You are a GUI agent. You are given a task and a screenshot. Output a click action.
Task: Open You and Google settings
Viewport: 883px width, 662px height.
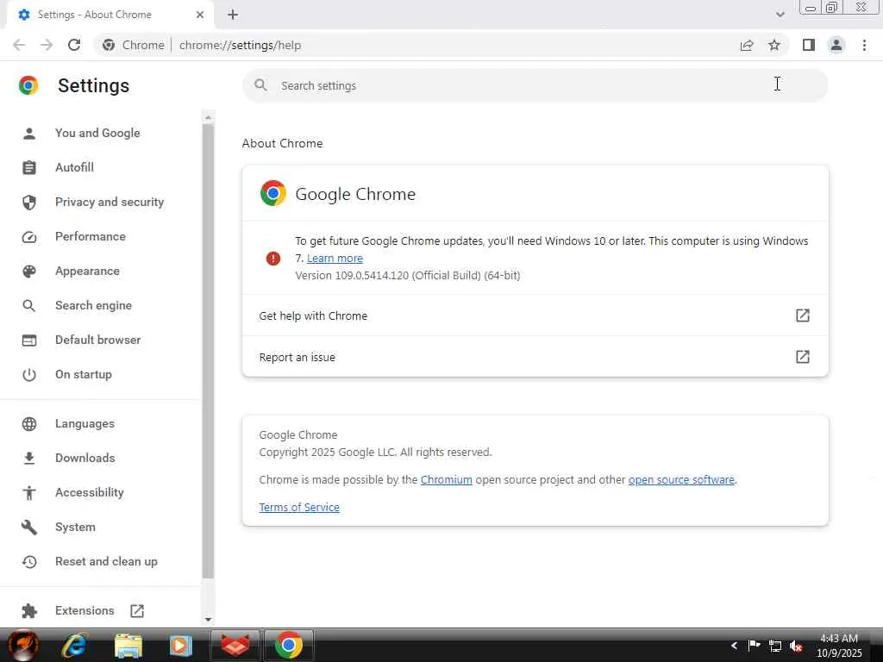click(x=97, y=134)
